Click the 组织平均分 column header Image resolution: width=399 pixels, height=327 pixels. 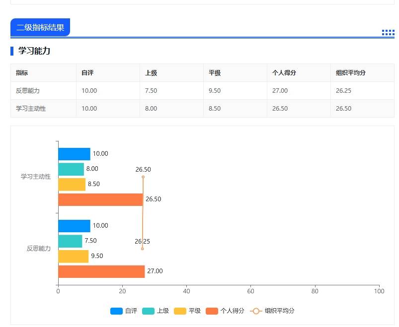[x=351, y=73]
